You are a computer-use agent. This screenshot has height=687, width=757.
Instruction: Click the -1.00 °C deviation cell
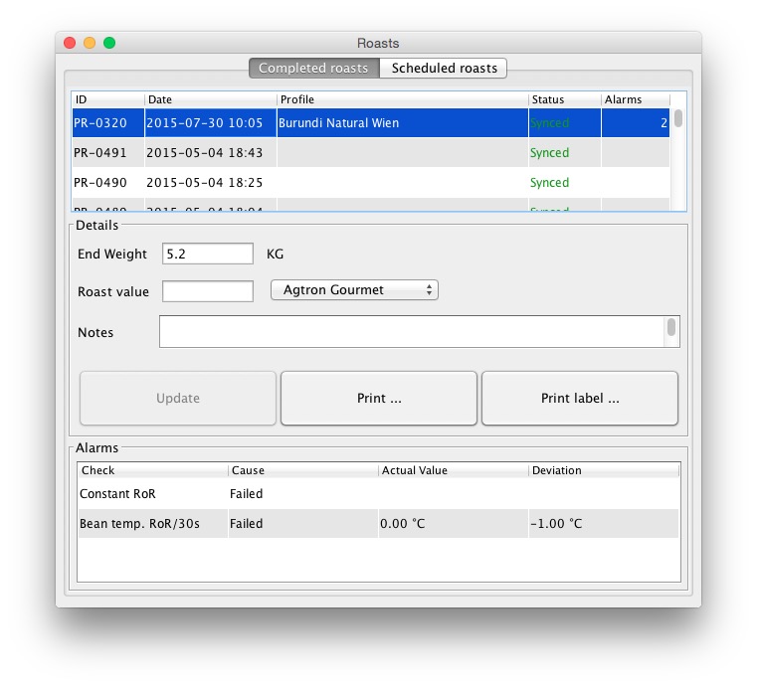point(604,523)
